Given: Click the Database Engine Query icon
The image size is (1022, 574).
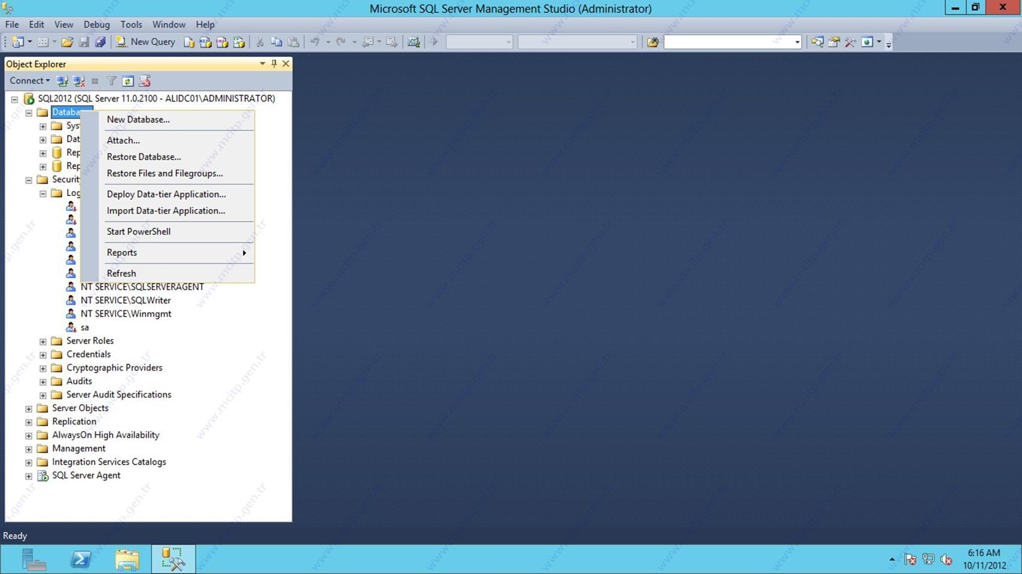Looking at the screenshot, I should [189, 42].
